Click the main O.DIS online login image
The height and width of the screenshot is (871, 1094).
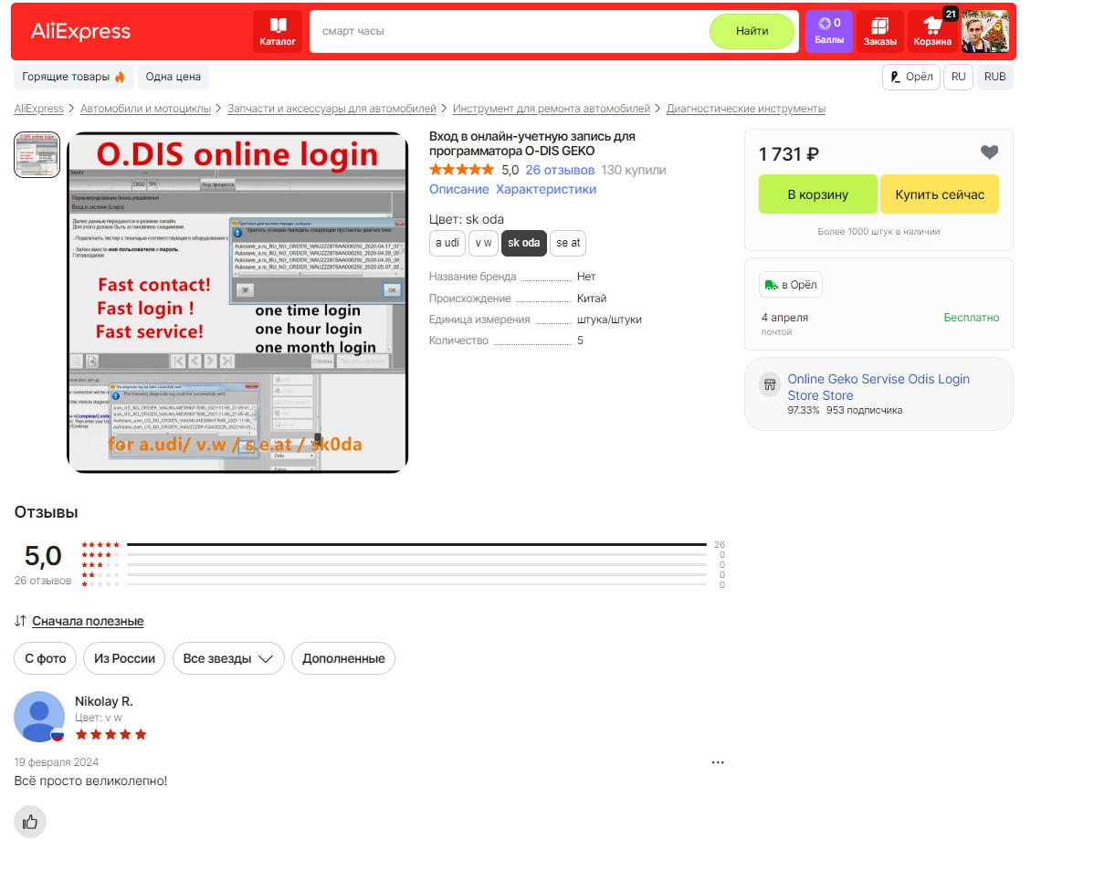click(x=237, y=302)
